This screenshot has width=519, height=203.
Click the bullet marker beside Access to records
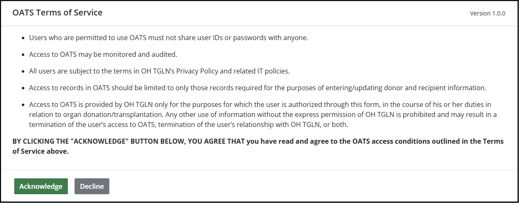coord(23,88)
